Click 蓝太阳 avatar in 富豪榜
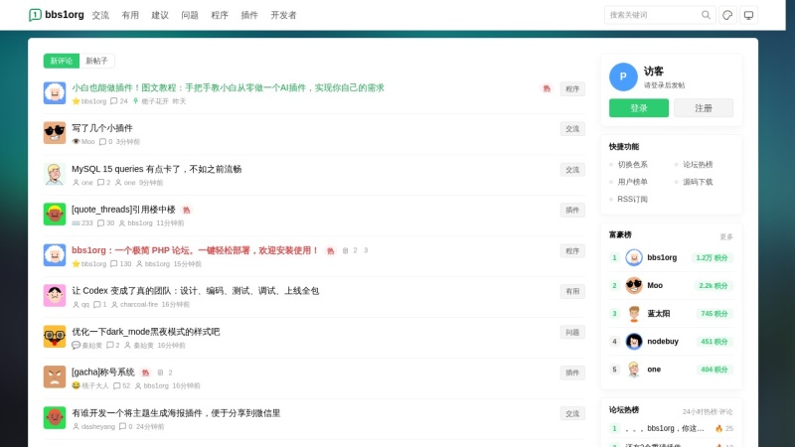 pos(634,314)
